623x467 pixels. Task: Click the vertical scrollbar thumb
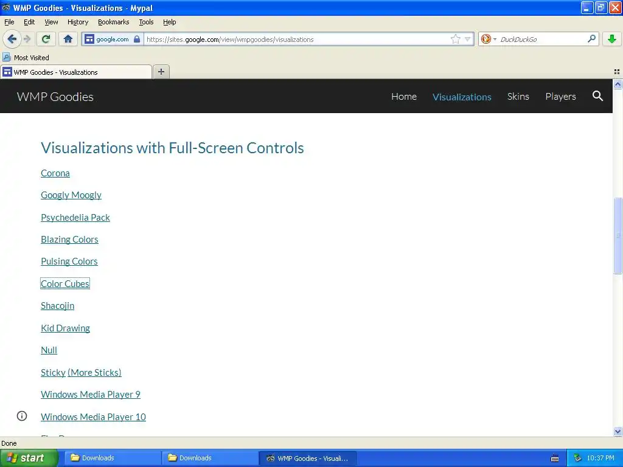click(618, 235)
